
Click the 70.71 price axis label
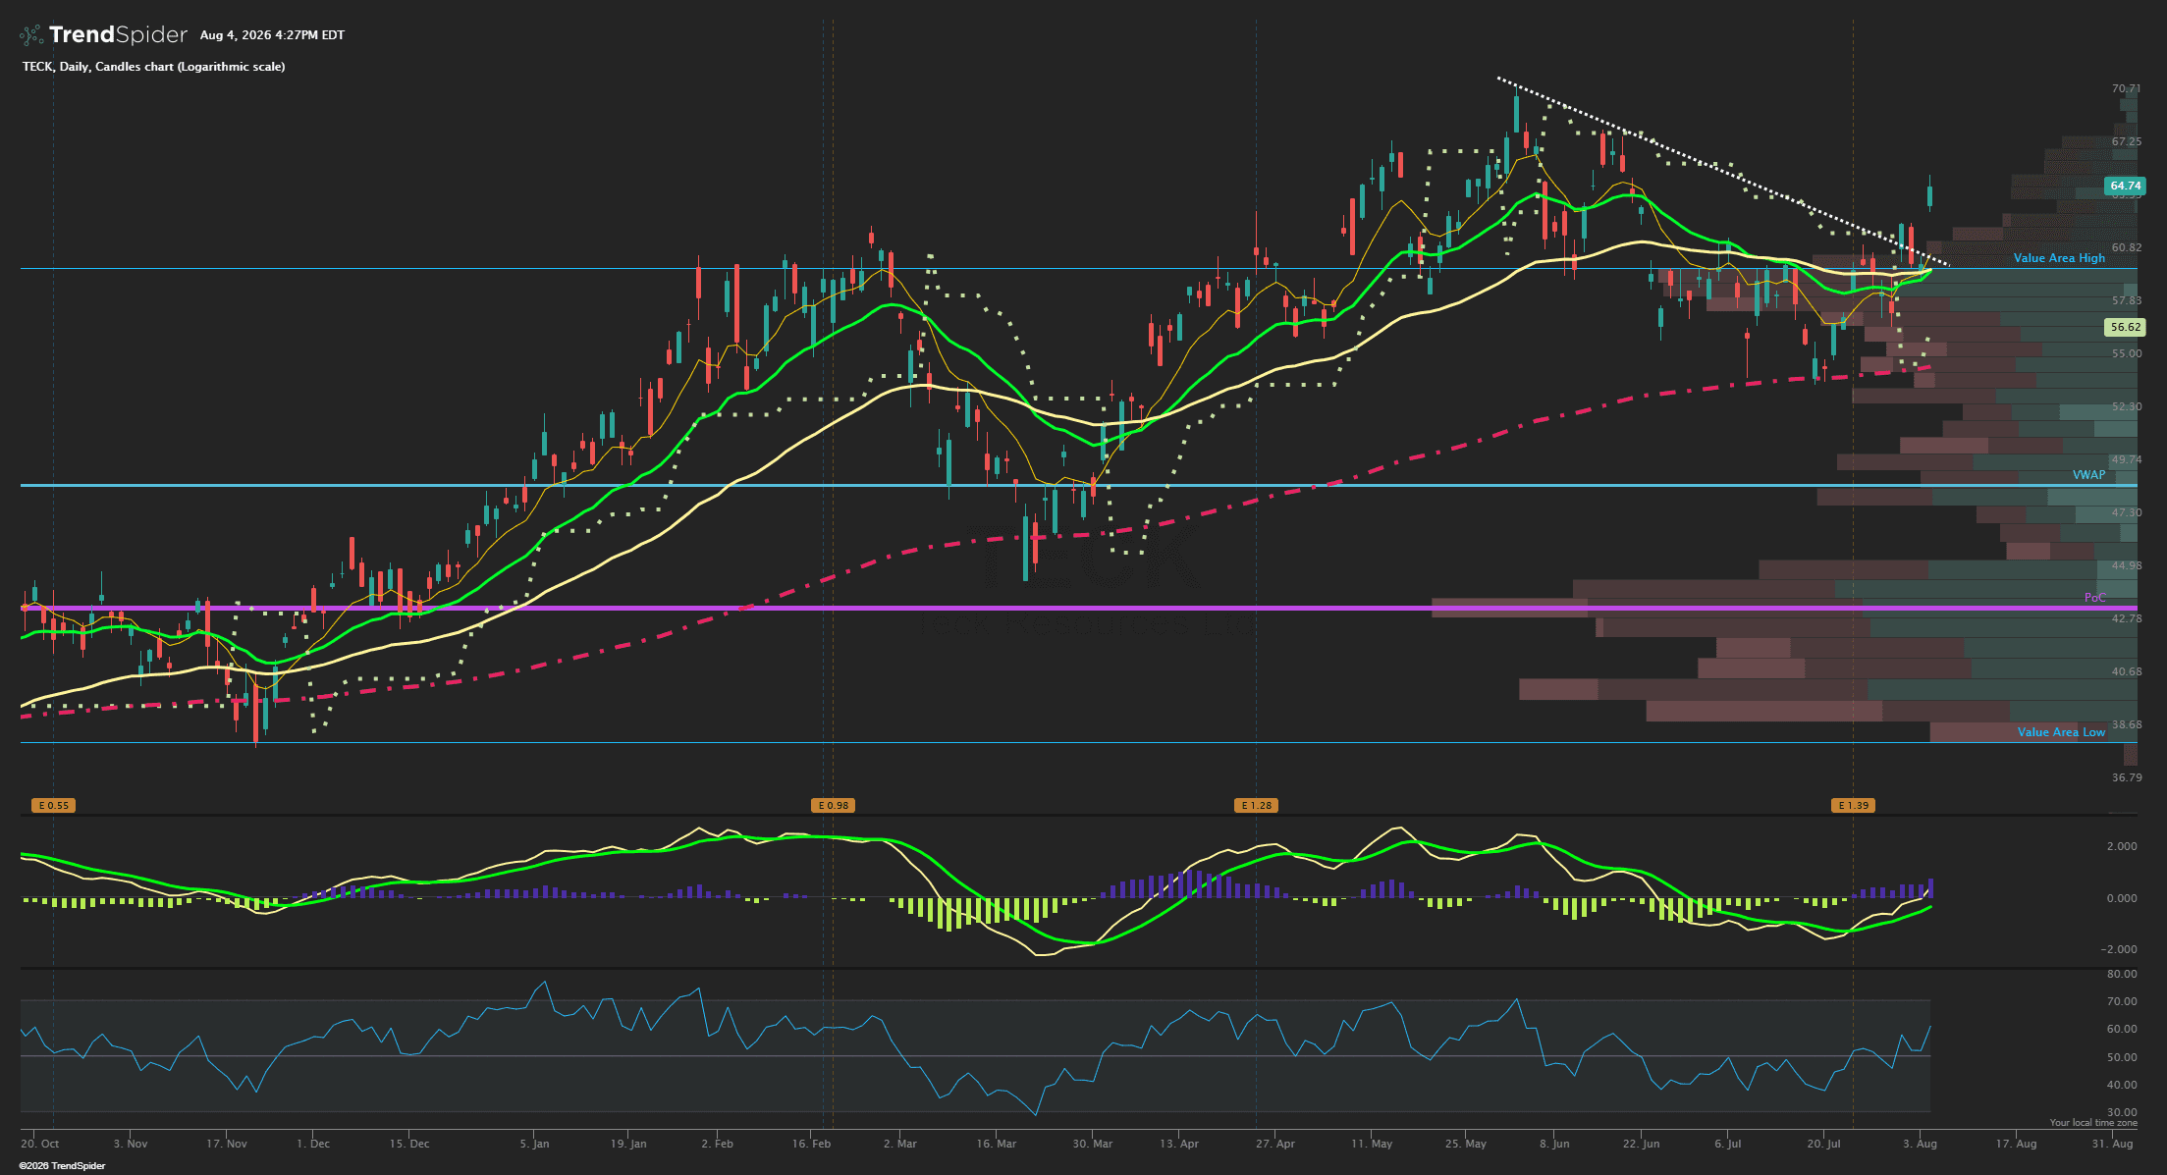pos(2127,88)
